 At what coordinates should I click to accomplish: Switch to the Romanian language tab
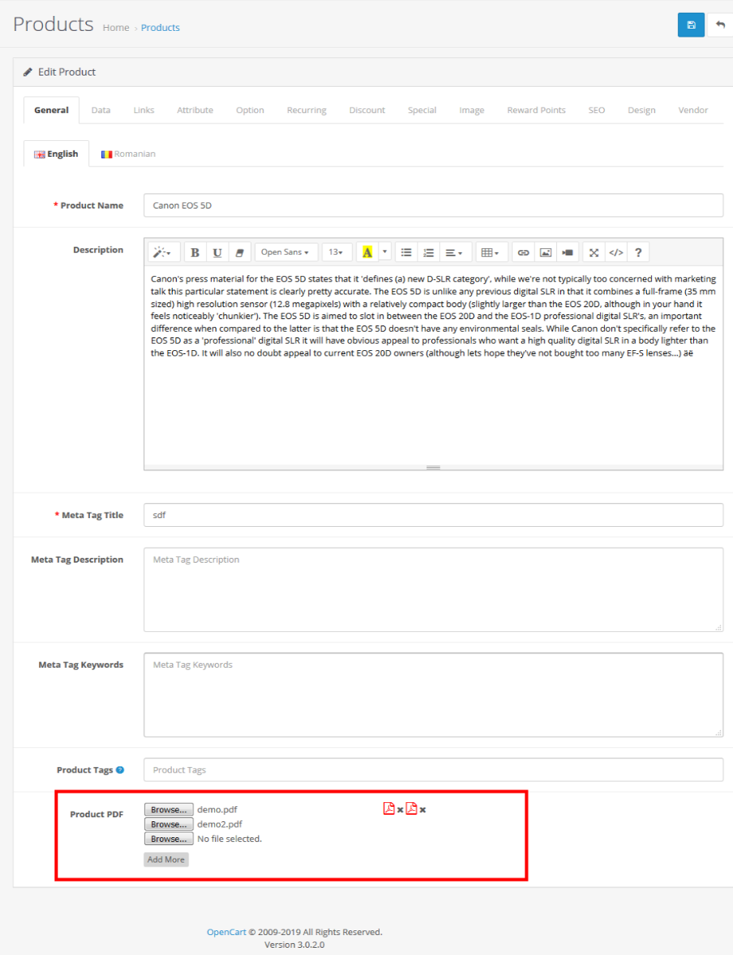click(128, 154)
